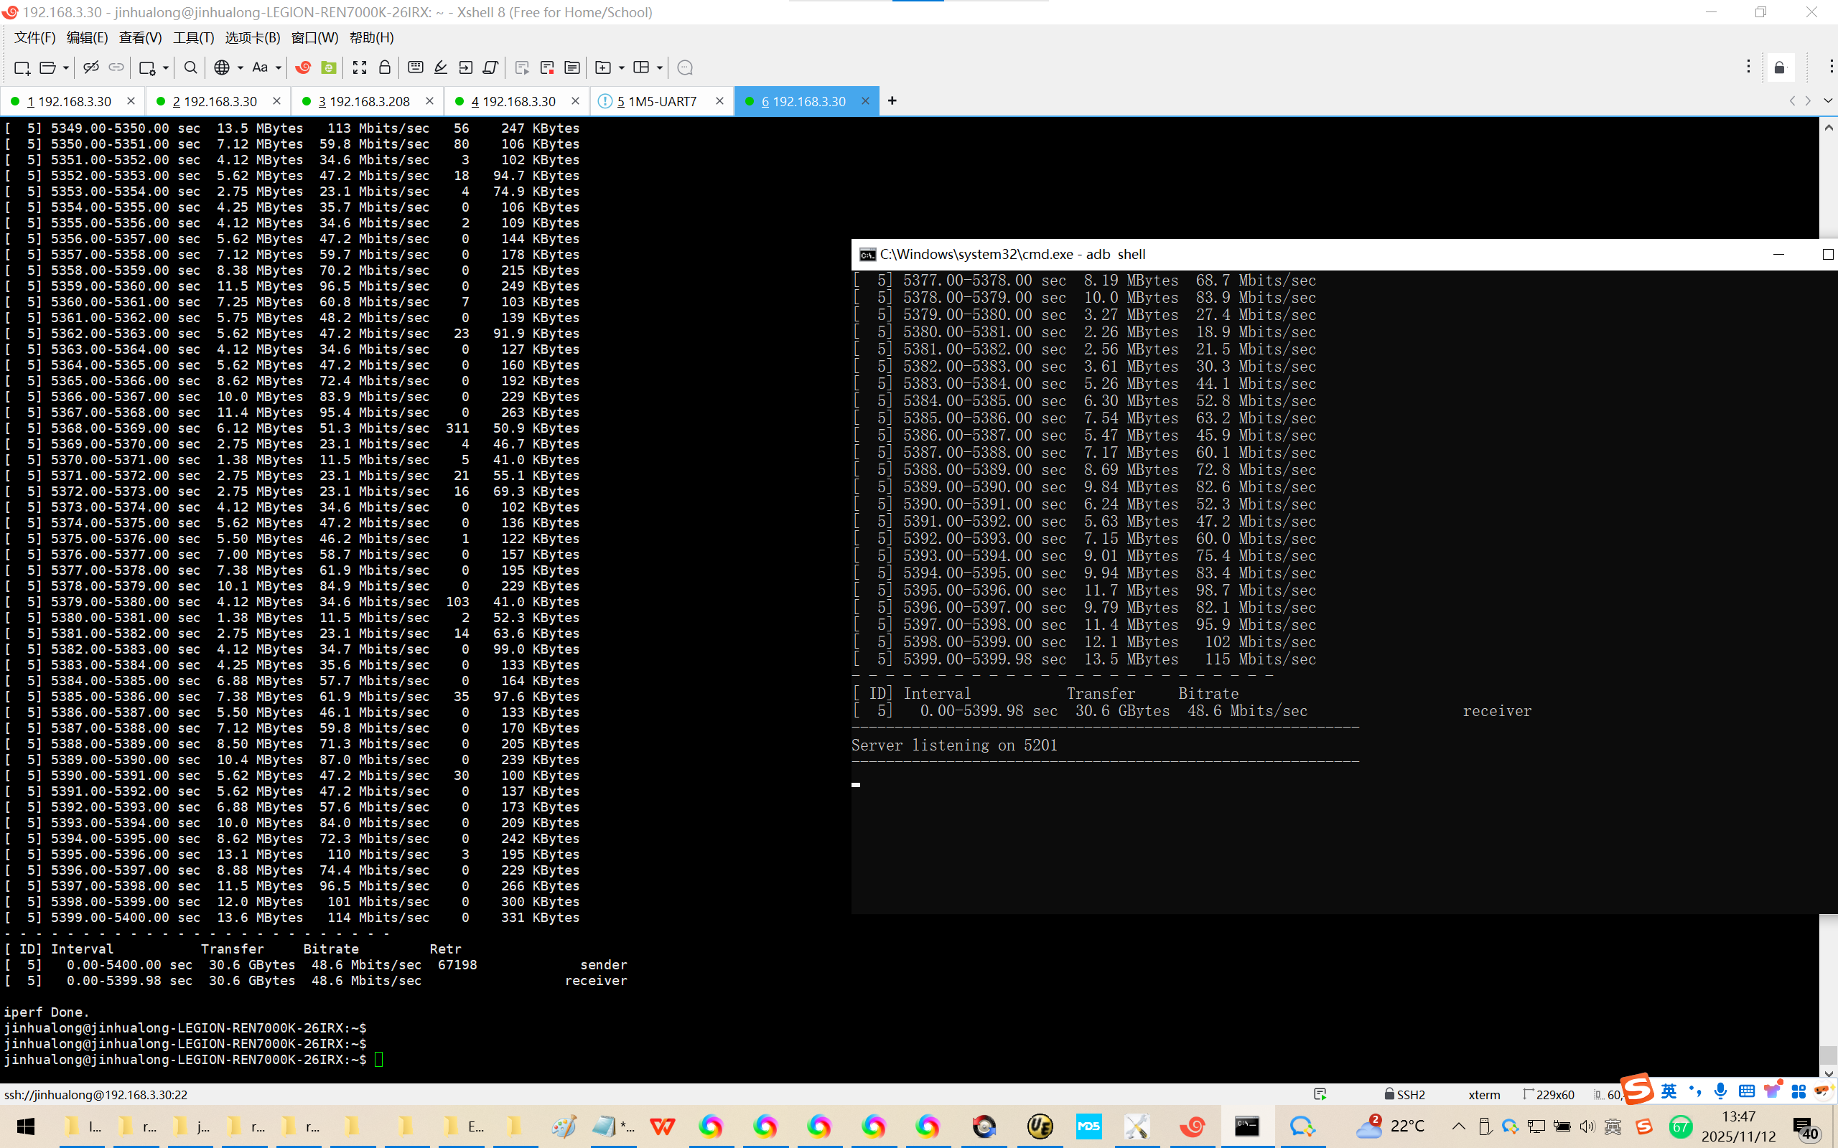Close the 2 192.168.3.30 tab
Image resolution: width=1838 pixels, height=1148 pixels.
[276, 101]
